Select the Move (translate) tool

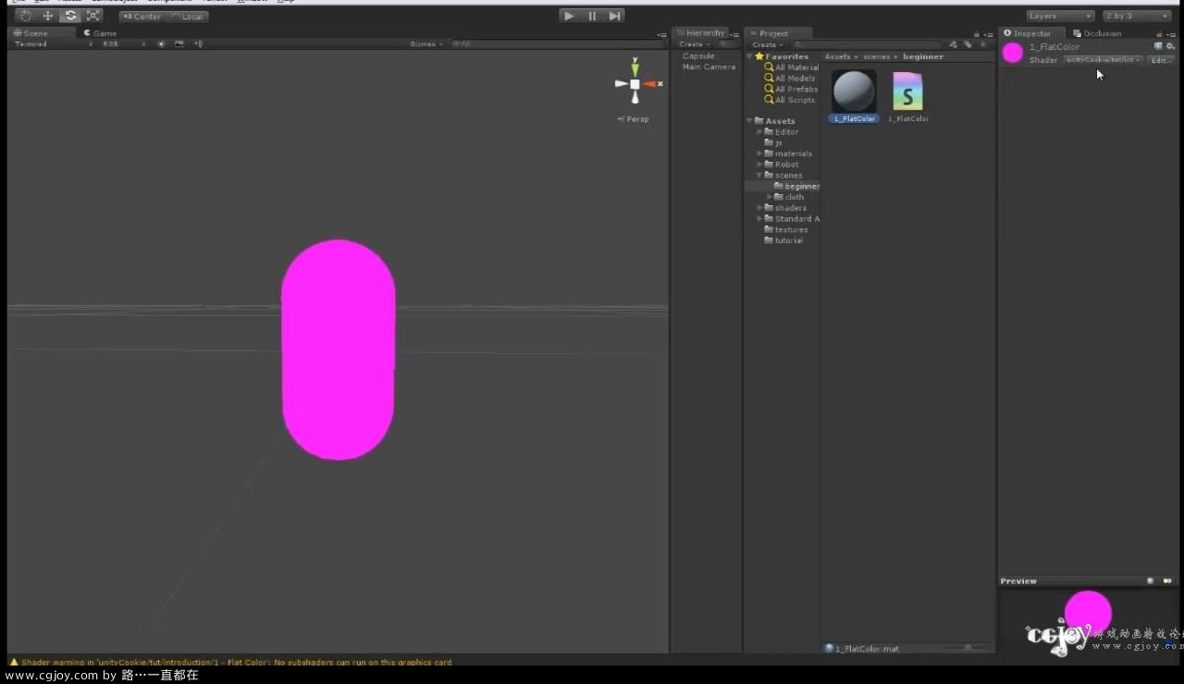[x=48, y=16]
